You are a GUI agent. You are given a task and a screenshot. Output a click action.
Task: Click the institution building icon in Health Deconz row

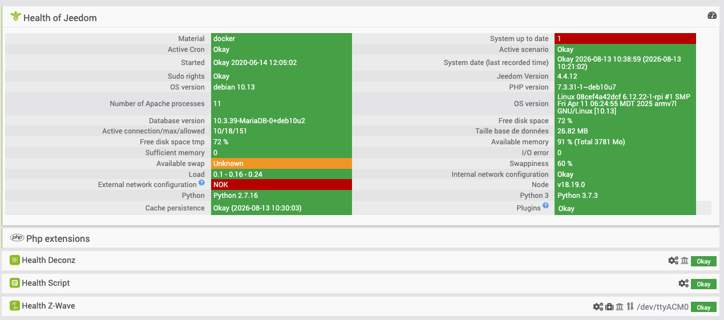coord(685,261)
